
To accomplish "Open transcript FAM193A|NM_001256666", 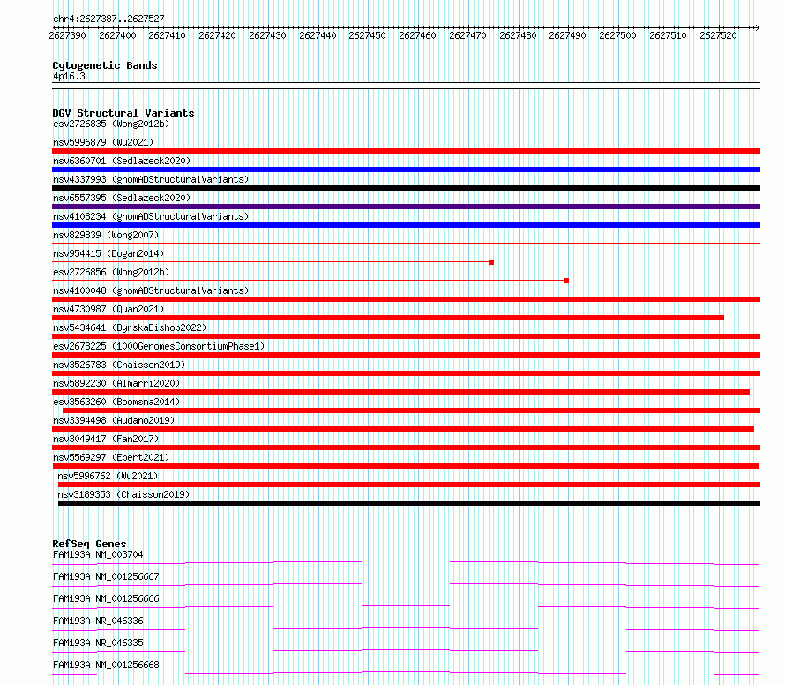I will [106, 598].
